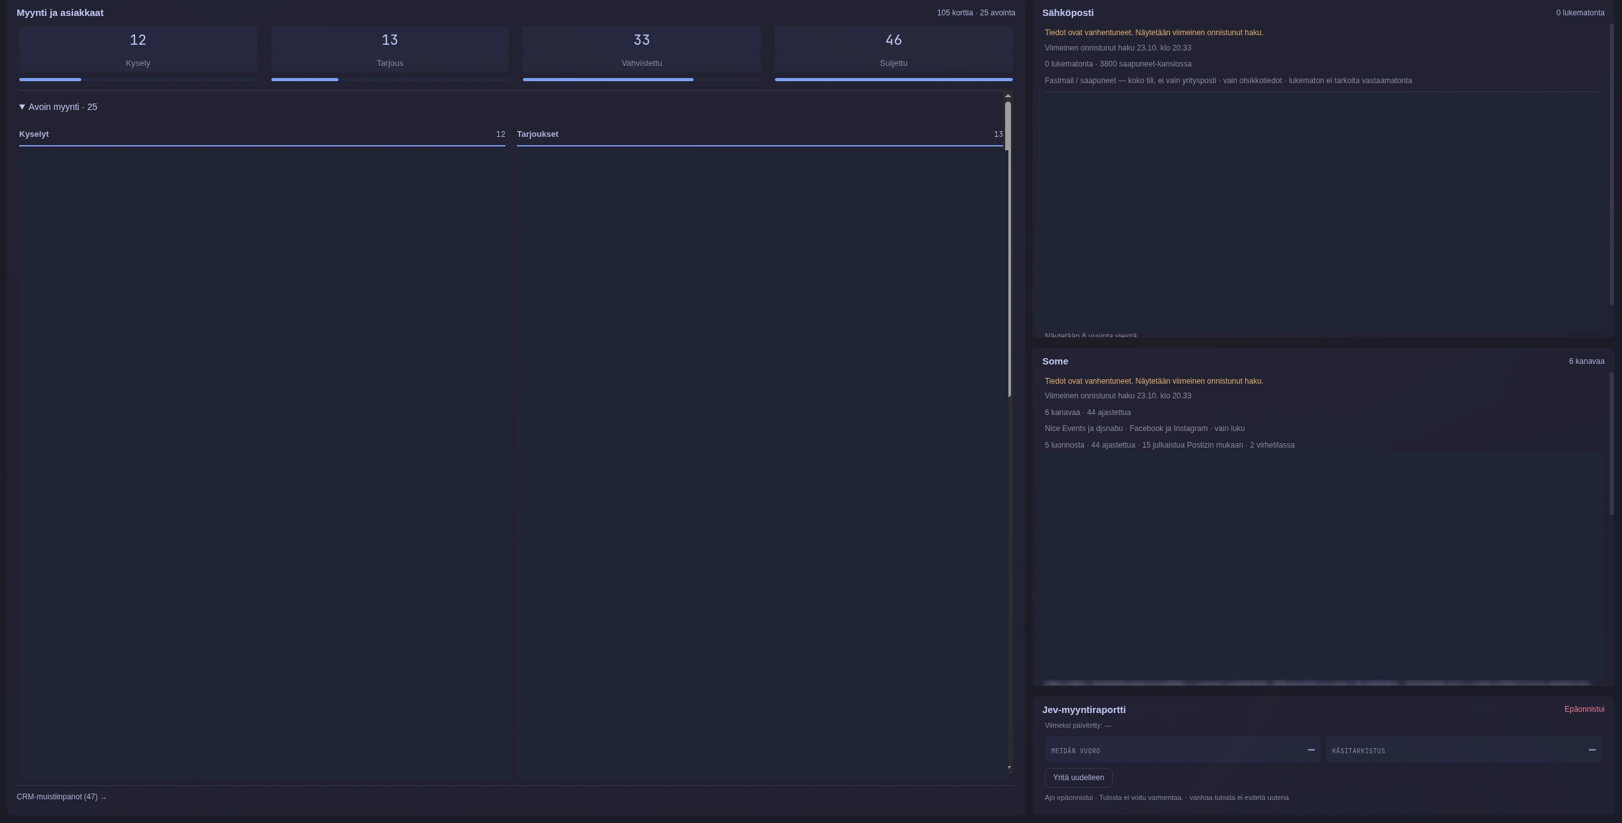The width and height of the screenshot is (1622, 823).
Task: Click Sähköposti stale-data warning text
Action: [1154, 33]
